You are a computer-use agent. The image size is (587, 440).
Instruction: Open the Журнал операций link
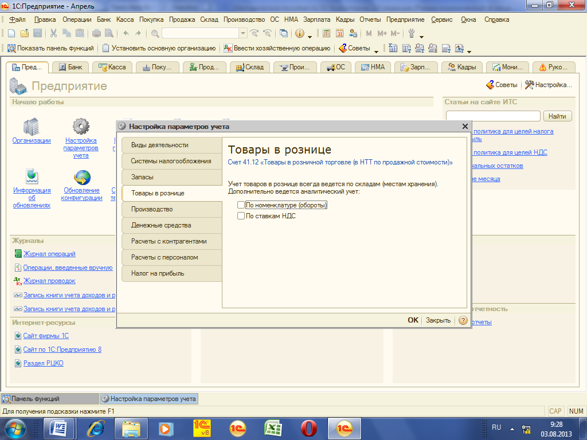pyautogui.click(x=49, y=254)
